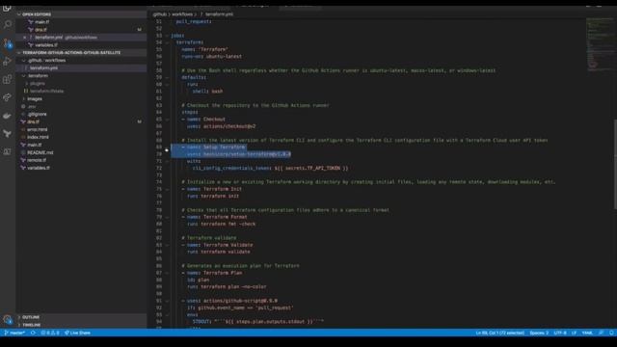Open main.tf in the project tree
The width and height of the screenshot is (617, 347).
35,145
